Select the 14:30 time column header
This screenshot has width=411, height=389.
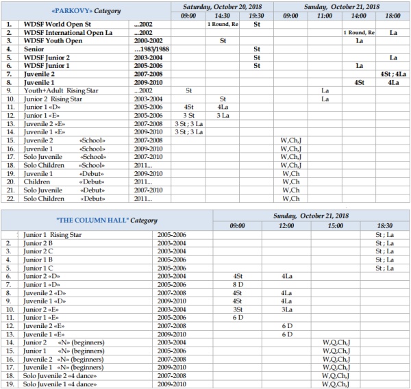tap(222, 14)
